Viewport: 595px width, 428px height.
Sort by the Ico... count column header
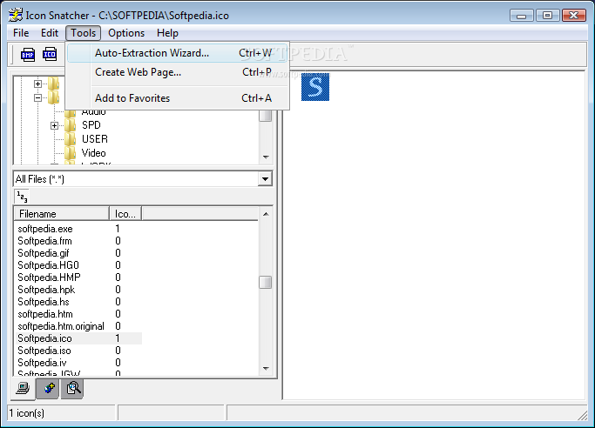click(x=125, y=214)
